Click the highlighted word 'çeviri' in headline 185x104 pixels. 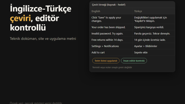pos(20,18)
